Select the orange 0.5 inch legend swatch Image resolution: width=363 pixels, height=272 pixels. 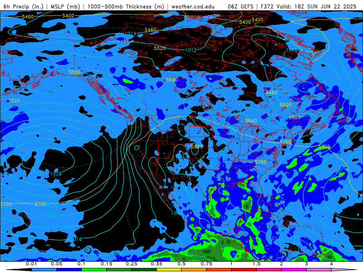point(194,270)
